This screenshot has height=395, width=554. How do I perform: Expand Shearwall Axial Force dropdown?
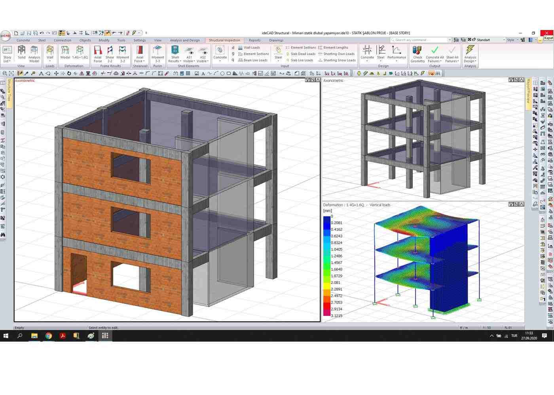[x=140, y=54]
